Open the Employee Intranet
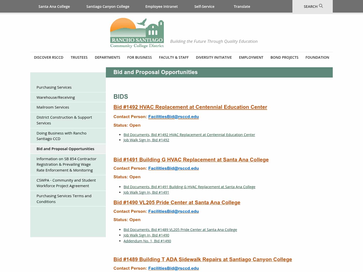Image resolution: width=363 pixels, height=272 pixels. coord(161,6)
